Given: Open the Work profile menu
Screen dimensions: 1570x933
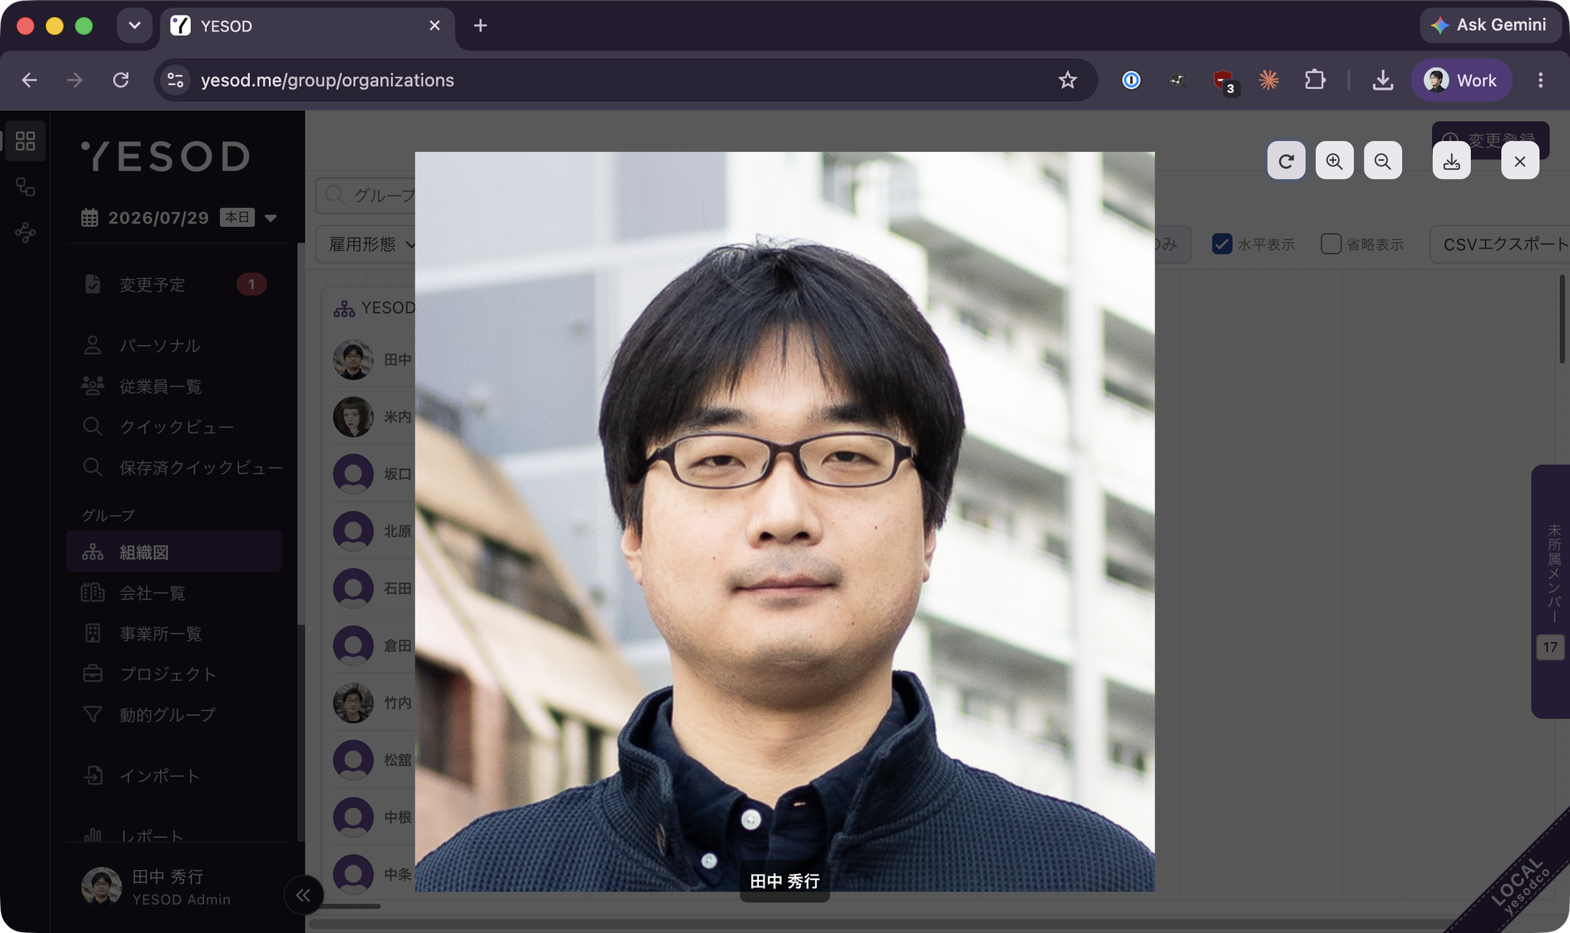Looking at the screenshot, I should (1461, 80).
